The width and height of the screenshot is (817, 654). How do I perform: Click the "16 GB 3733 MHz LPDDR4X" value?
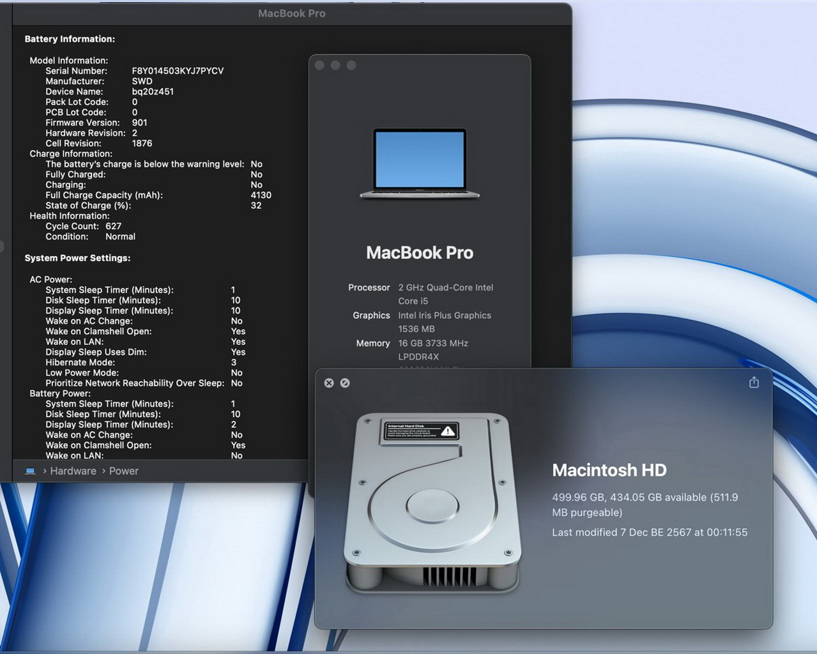click(433, 350)
